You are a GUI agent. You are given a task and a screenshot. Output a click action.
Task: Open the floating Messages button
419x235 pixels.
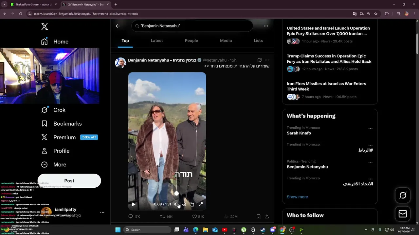403,214
